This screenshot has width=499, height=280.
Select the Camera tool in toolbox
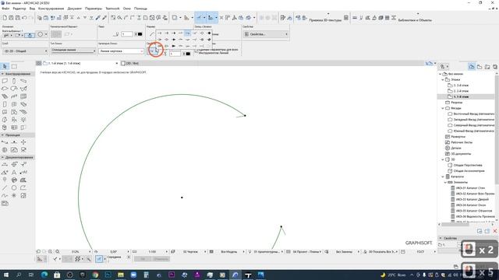23,150
